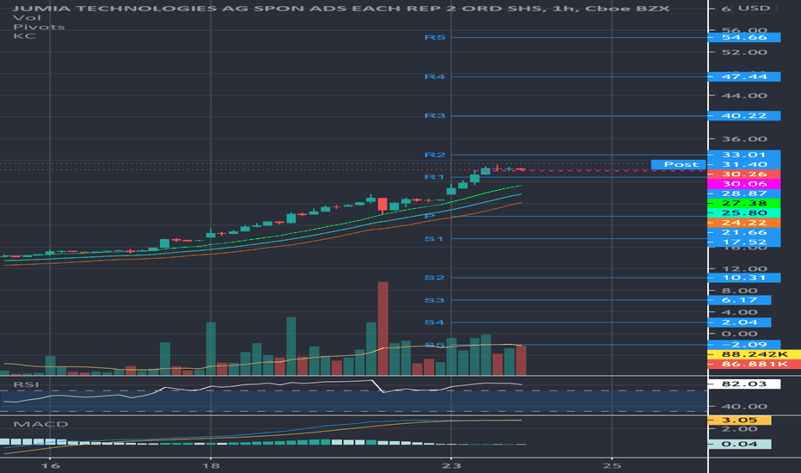
Task: Click date 18 on time axis
Action: click(x=211, y=466)
